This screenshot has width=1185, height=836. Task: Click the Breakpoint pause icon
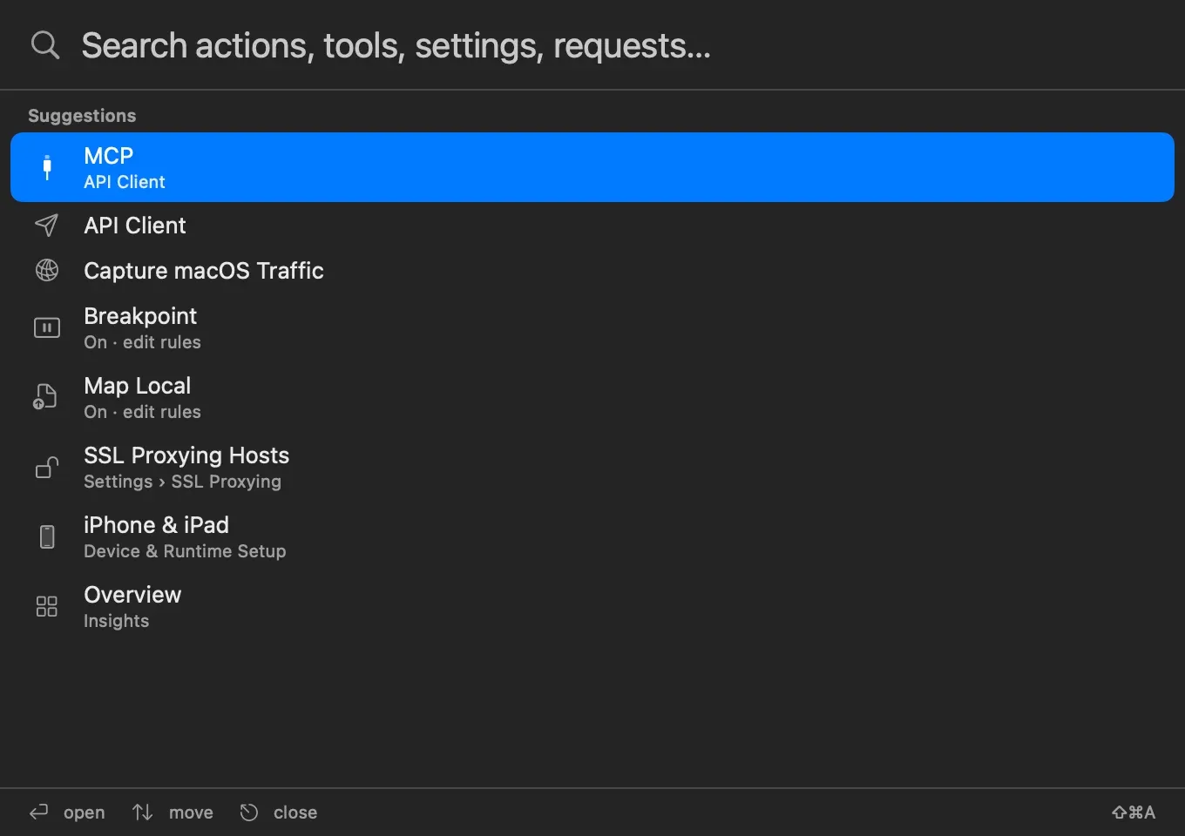(47, 327)
